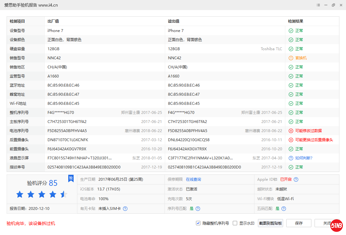The width and height of the screenshot is (346, 235).
Task: Click the 检测项目 column header
Action: point(17,21)
